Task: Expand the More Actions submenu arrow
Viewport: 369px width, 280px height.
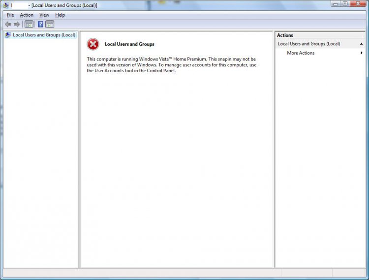Action: point(362,53)
